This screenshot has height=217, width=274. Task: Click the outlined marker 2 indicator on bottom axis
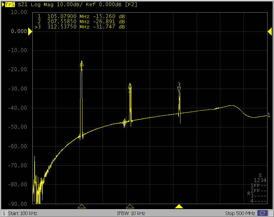[x=130, y=206]
